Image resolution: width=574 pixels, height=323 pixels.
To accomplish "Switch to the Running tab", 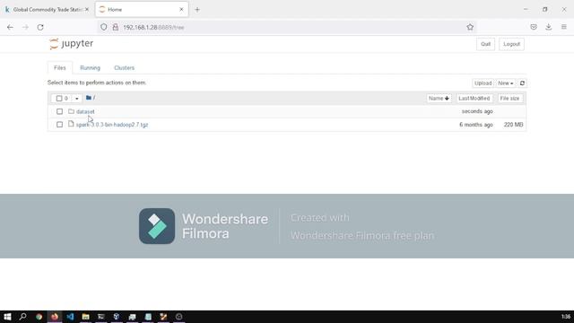I will (x=90, y=68).
